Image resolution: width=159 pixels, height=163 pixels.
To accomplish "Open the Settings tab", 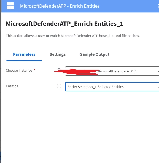I will tap(58, 54).
